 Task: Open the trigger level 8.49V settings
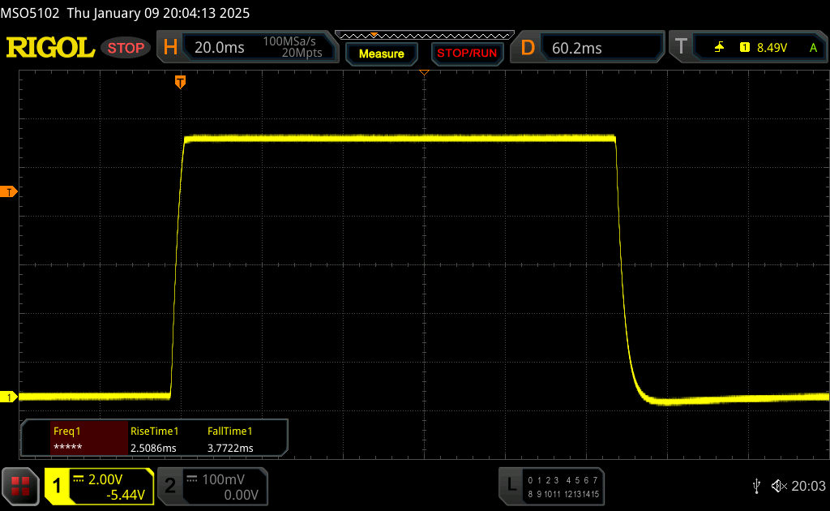click(x=772, y=48)
